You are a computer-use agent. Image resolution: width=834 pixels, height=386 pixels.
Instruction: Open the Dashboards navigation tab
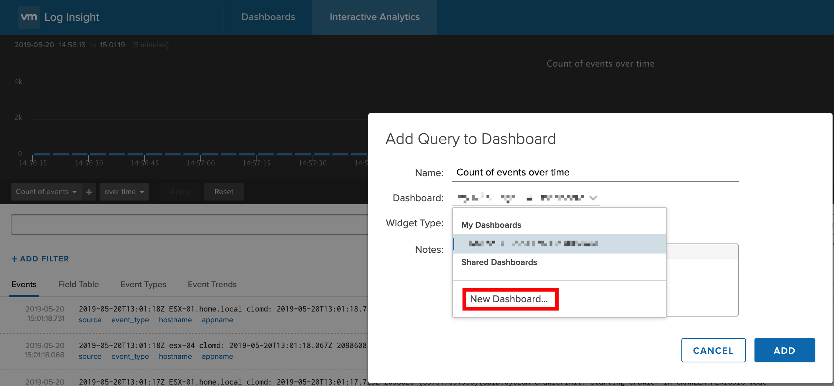point(268,17)
